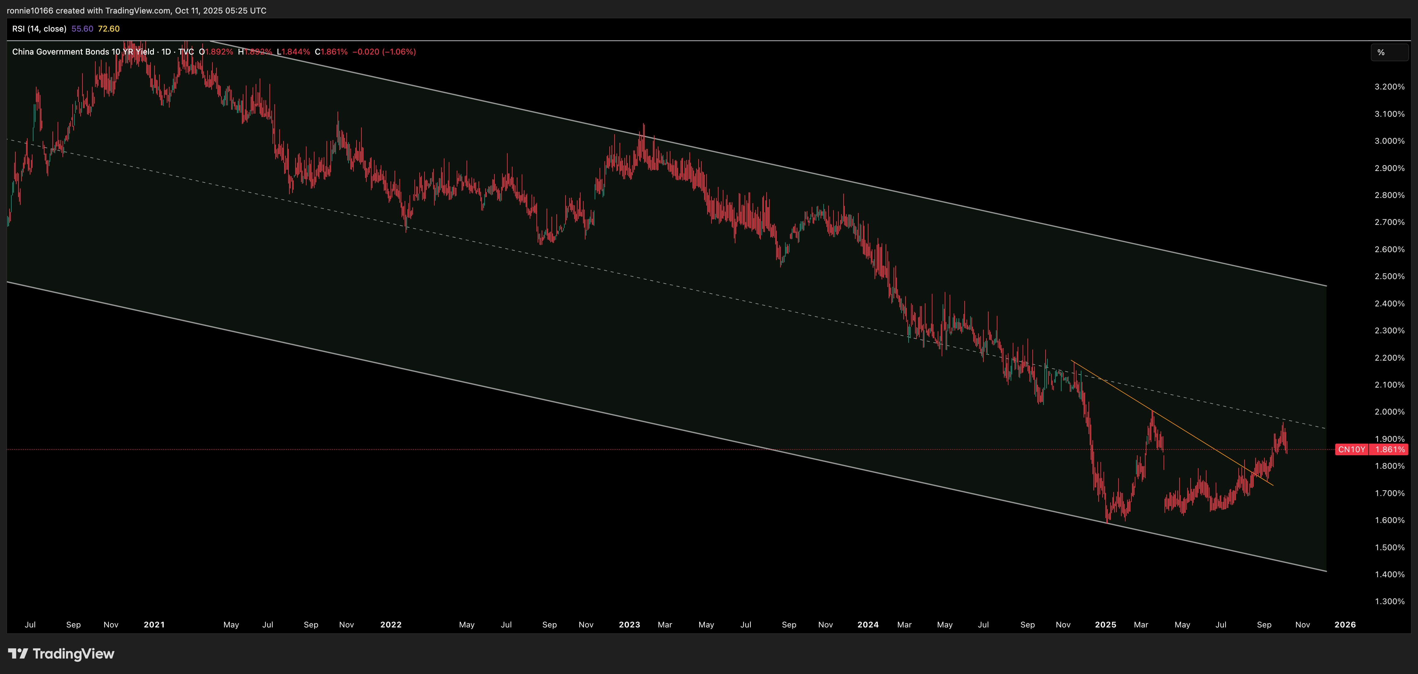Click the China Government Bonds 10 YR Yield title
The width and height of the screenshot is (1418, 674).
[83, 52]
